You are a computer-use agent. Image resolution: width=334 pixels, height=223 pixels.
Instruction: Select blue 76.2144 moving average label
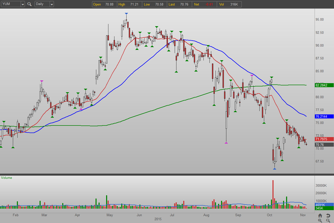point(324,116)
